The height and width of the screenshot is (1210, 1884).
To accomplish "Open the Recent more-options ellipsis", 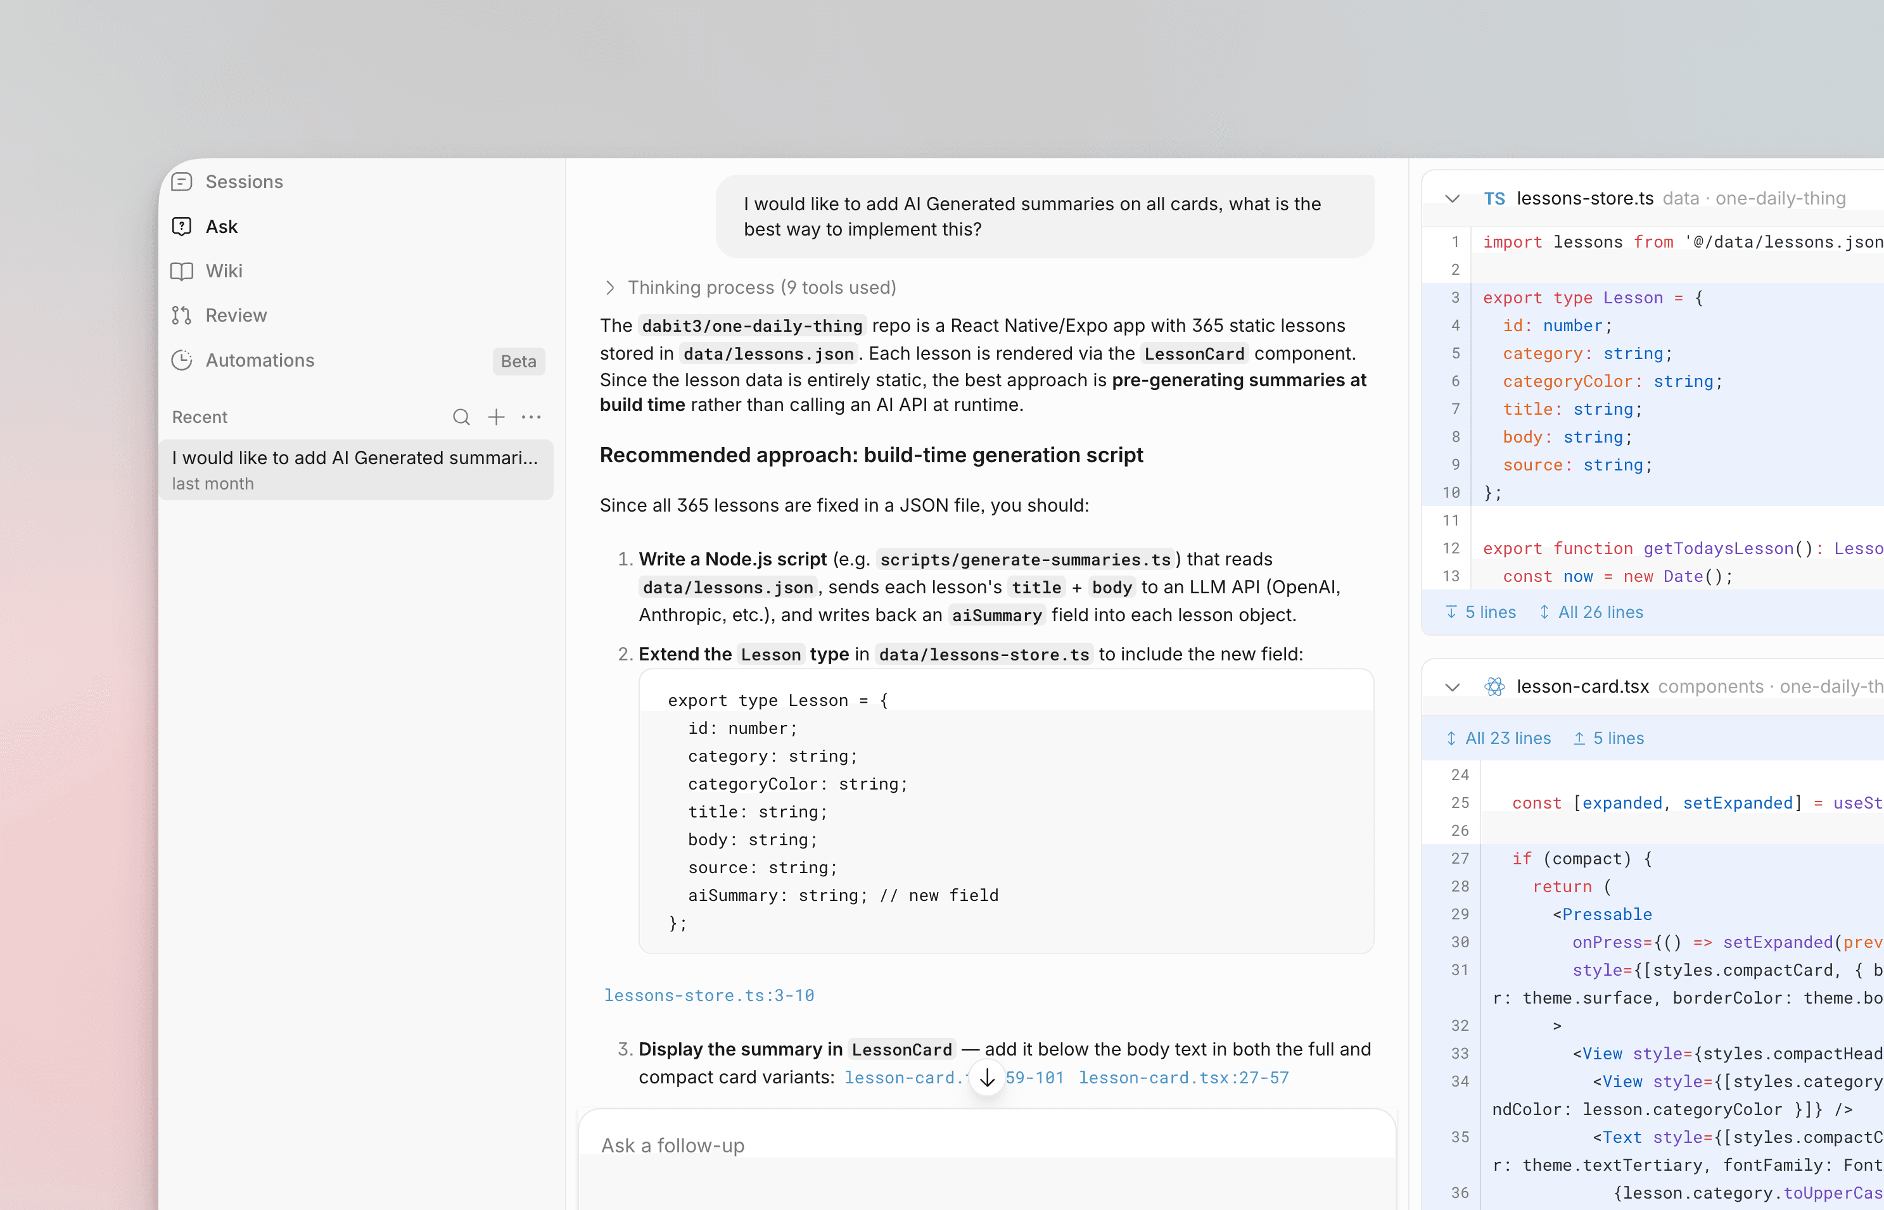I will tap(531, 417).
